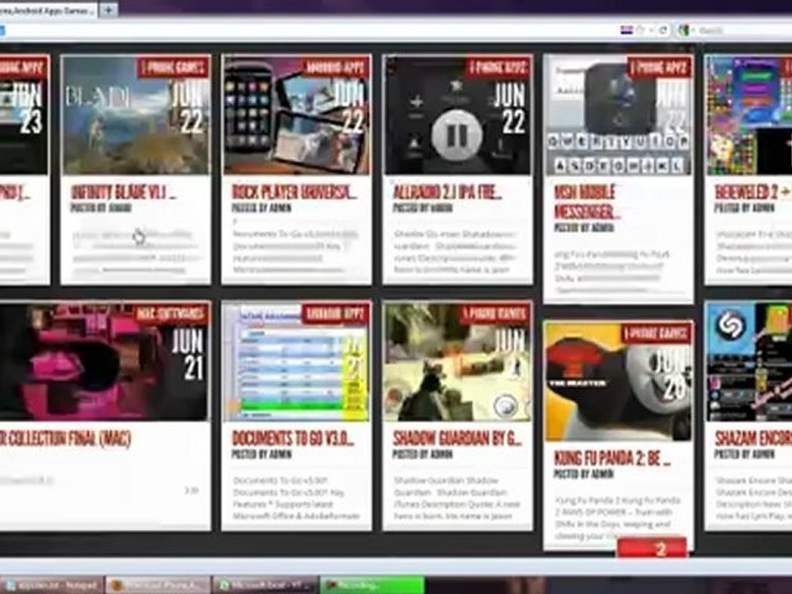
Task: Click Mac Softwares tag on Collection Final card
Action: (171, 313)
